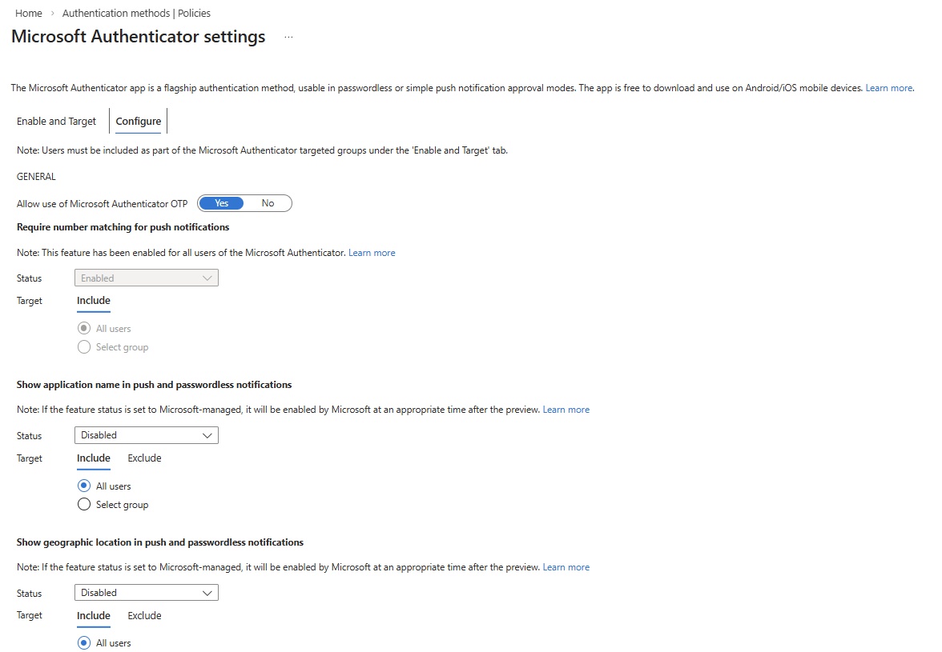Open Authentication methods | Policies breadcrumb
This screenshot has height=652, width=942.
(136, 14)
